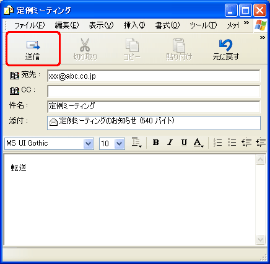Screen dimensions: 270x264
Task: Click the 件名 subject input field
Action: point(154,107)
